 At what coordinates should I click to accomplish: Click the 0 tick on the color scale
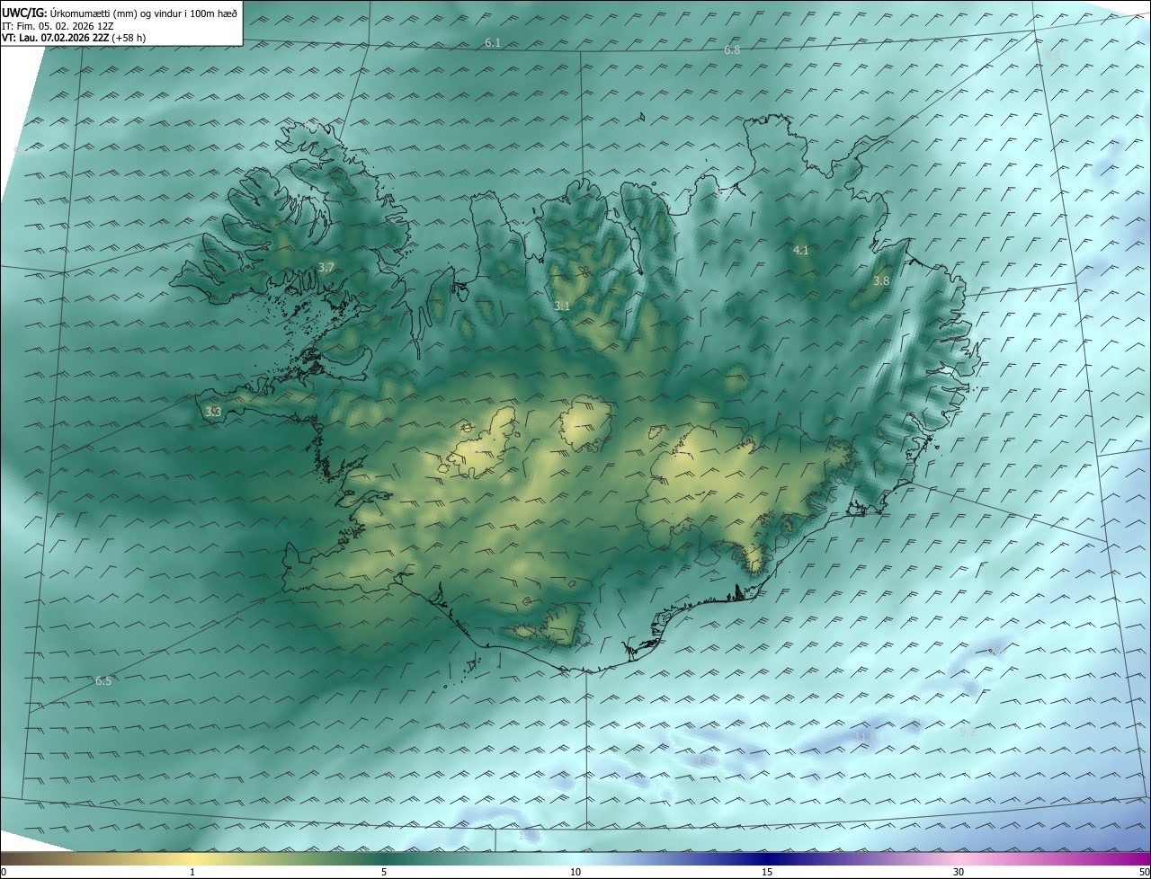tap(4, 872)
